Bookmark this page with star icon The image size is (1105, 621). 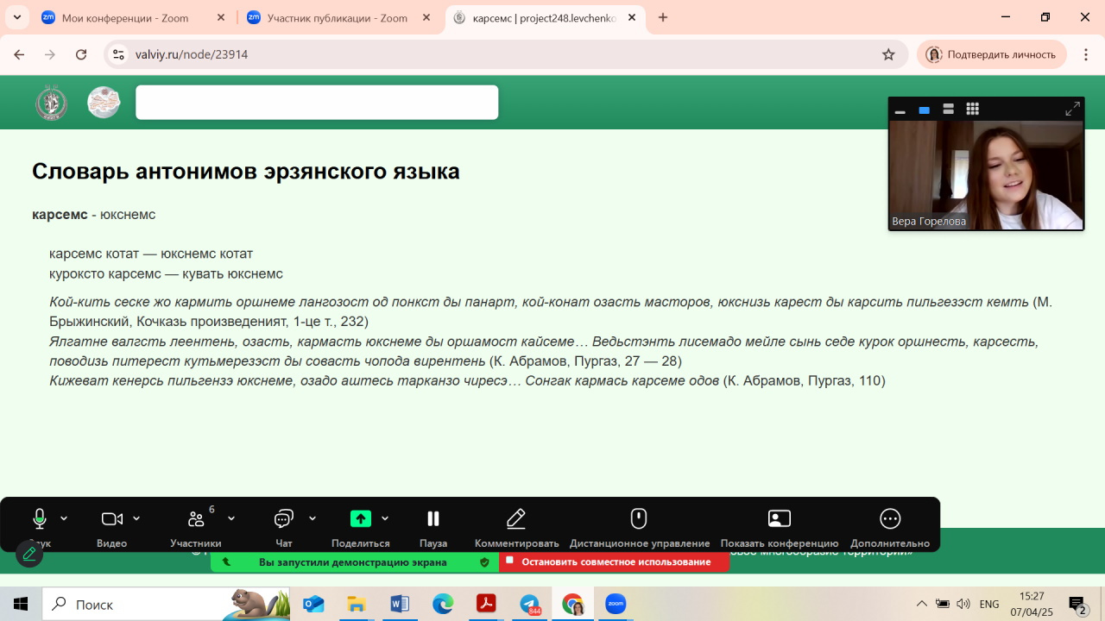(888, 54)
